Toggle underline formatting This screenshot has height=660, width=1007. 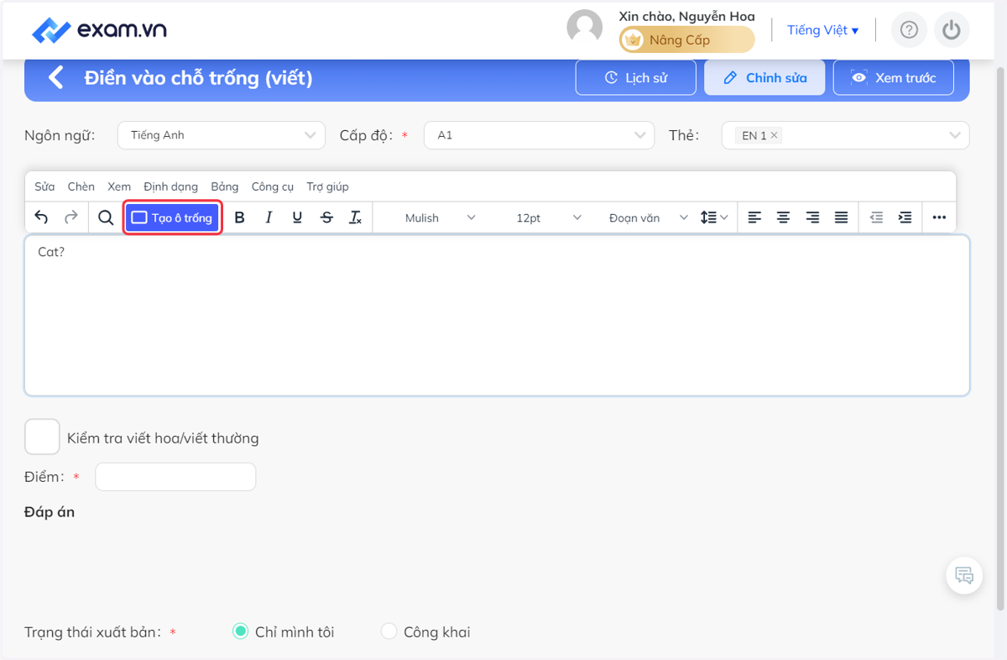click(x=297, y=217)
